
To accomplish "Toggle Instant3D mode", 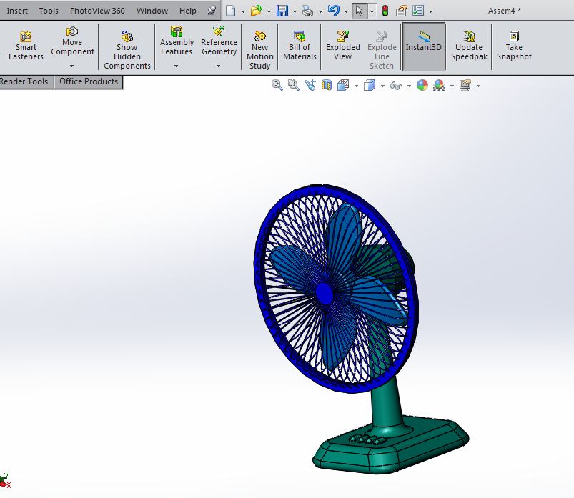I will [x=424, y=46].
